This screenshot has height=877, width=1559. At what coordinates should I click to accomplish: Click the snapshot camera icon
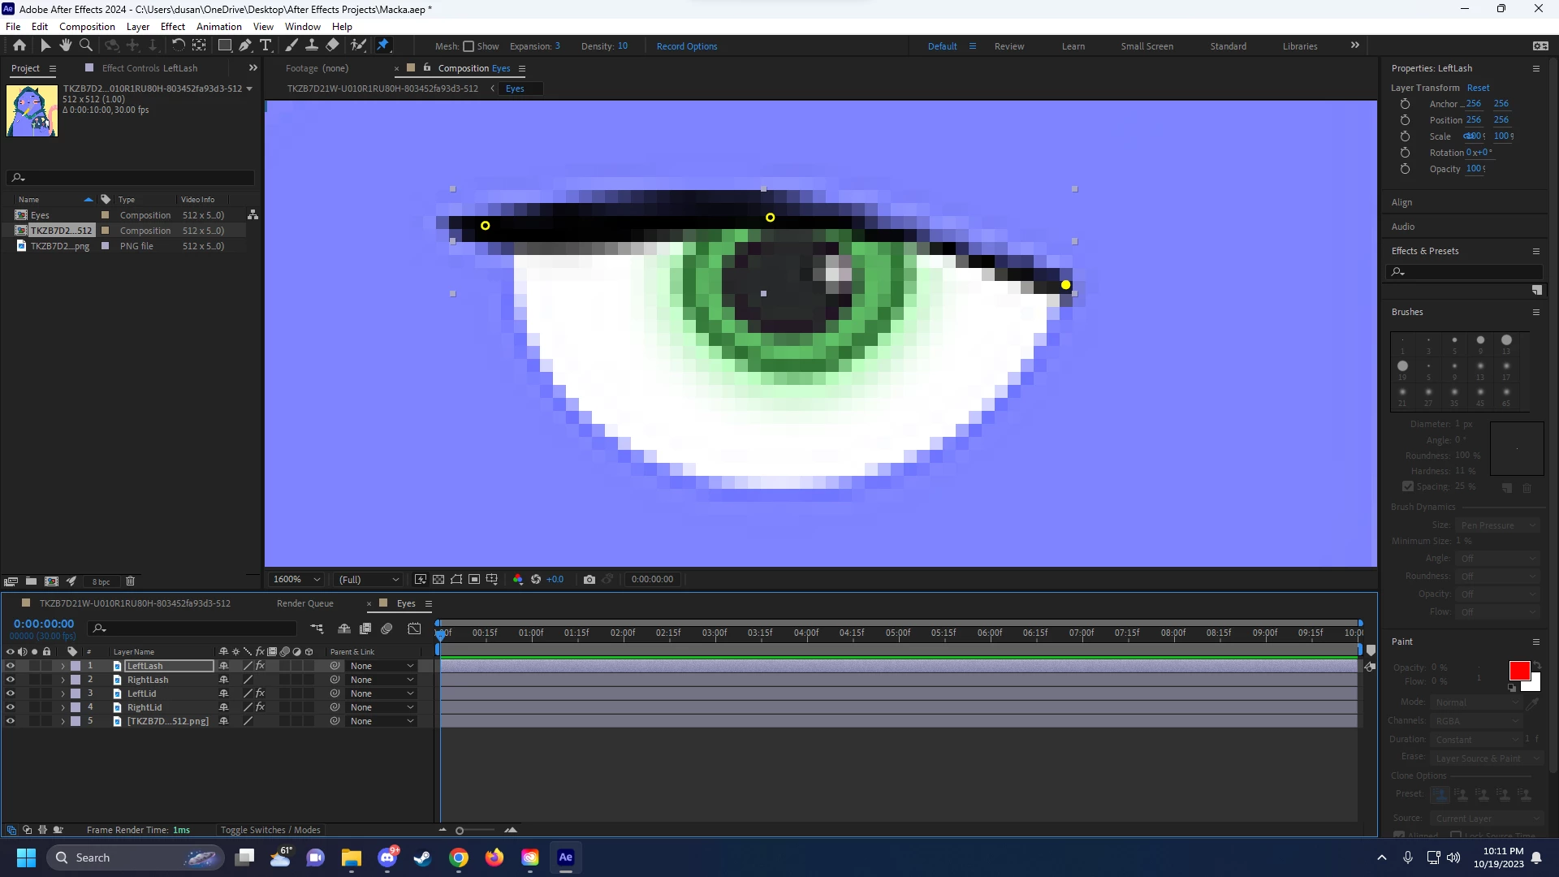589,579
